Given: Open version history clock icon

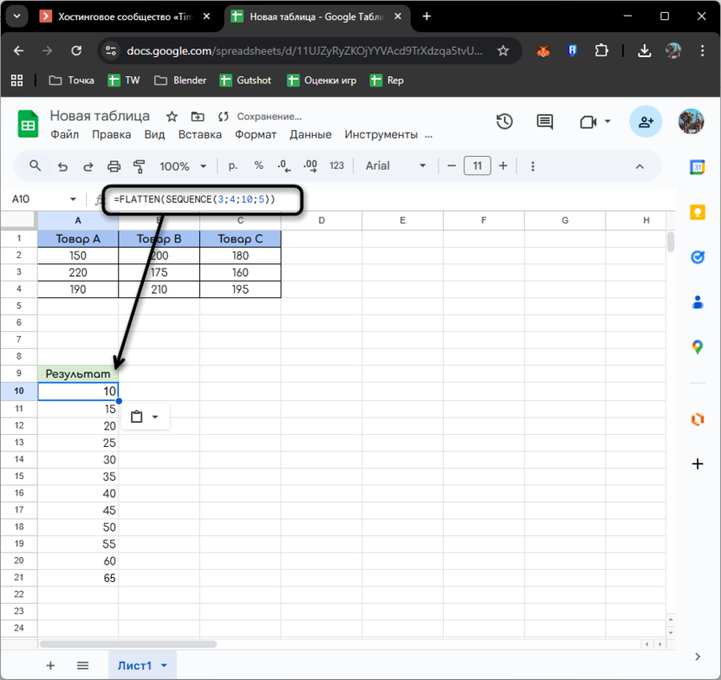Looking at the screenshot, I should (504, 122).
